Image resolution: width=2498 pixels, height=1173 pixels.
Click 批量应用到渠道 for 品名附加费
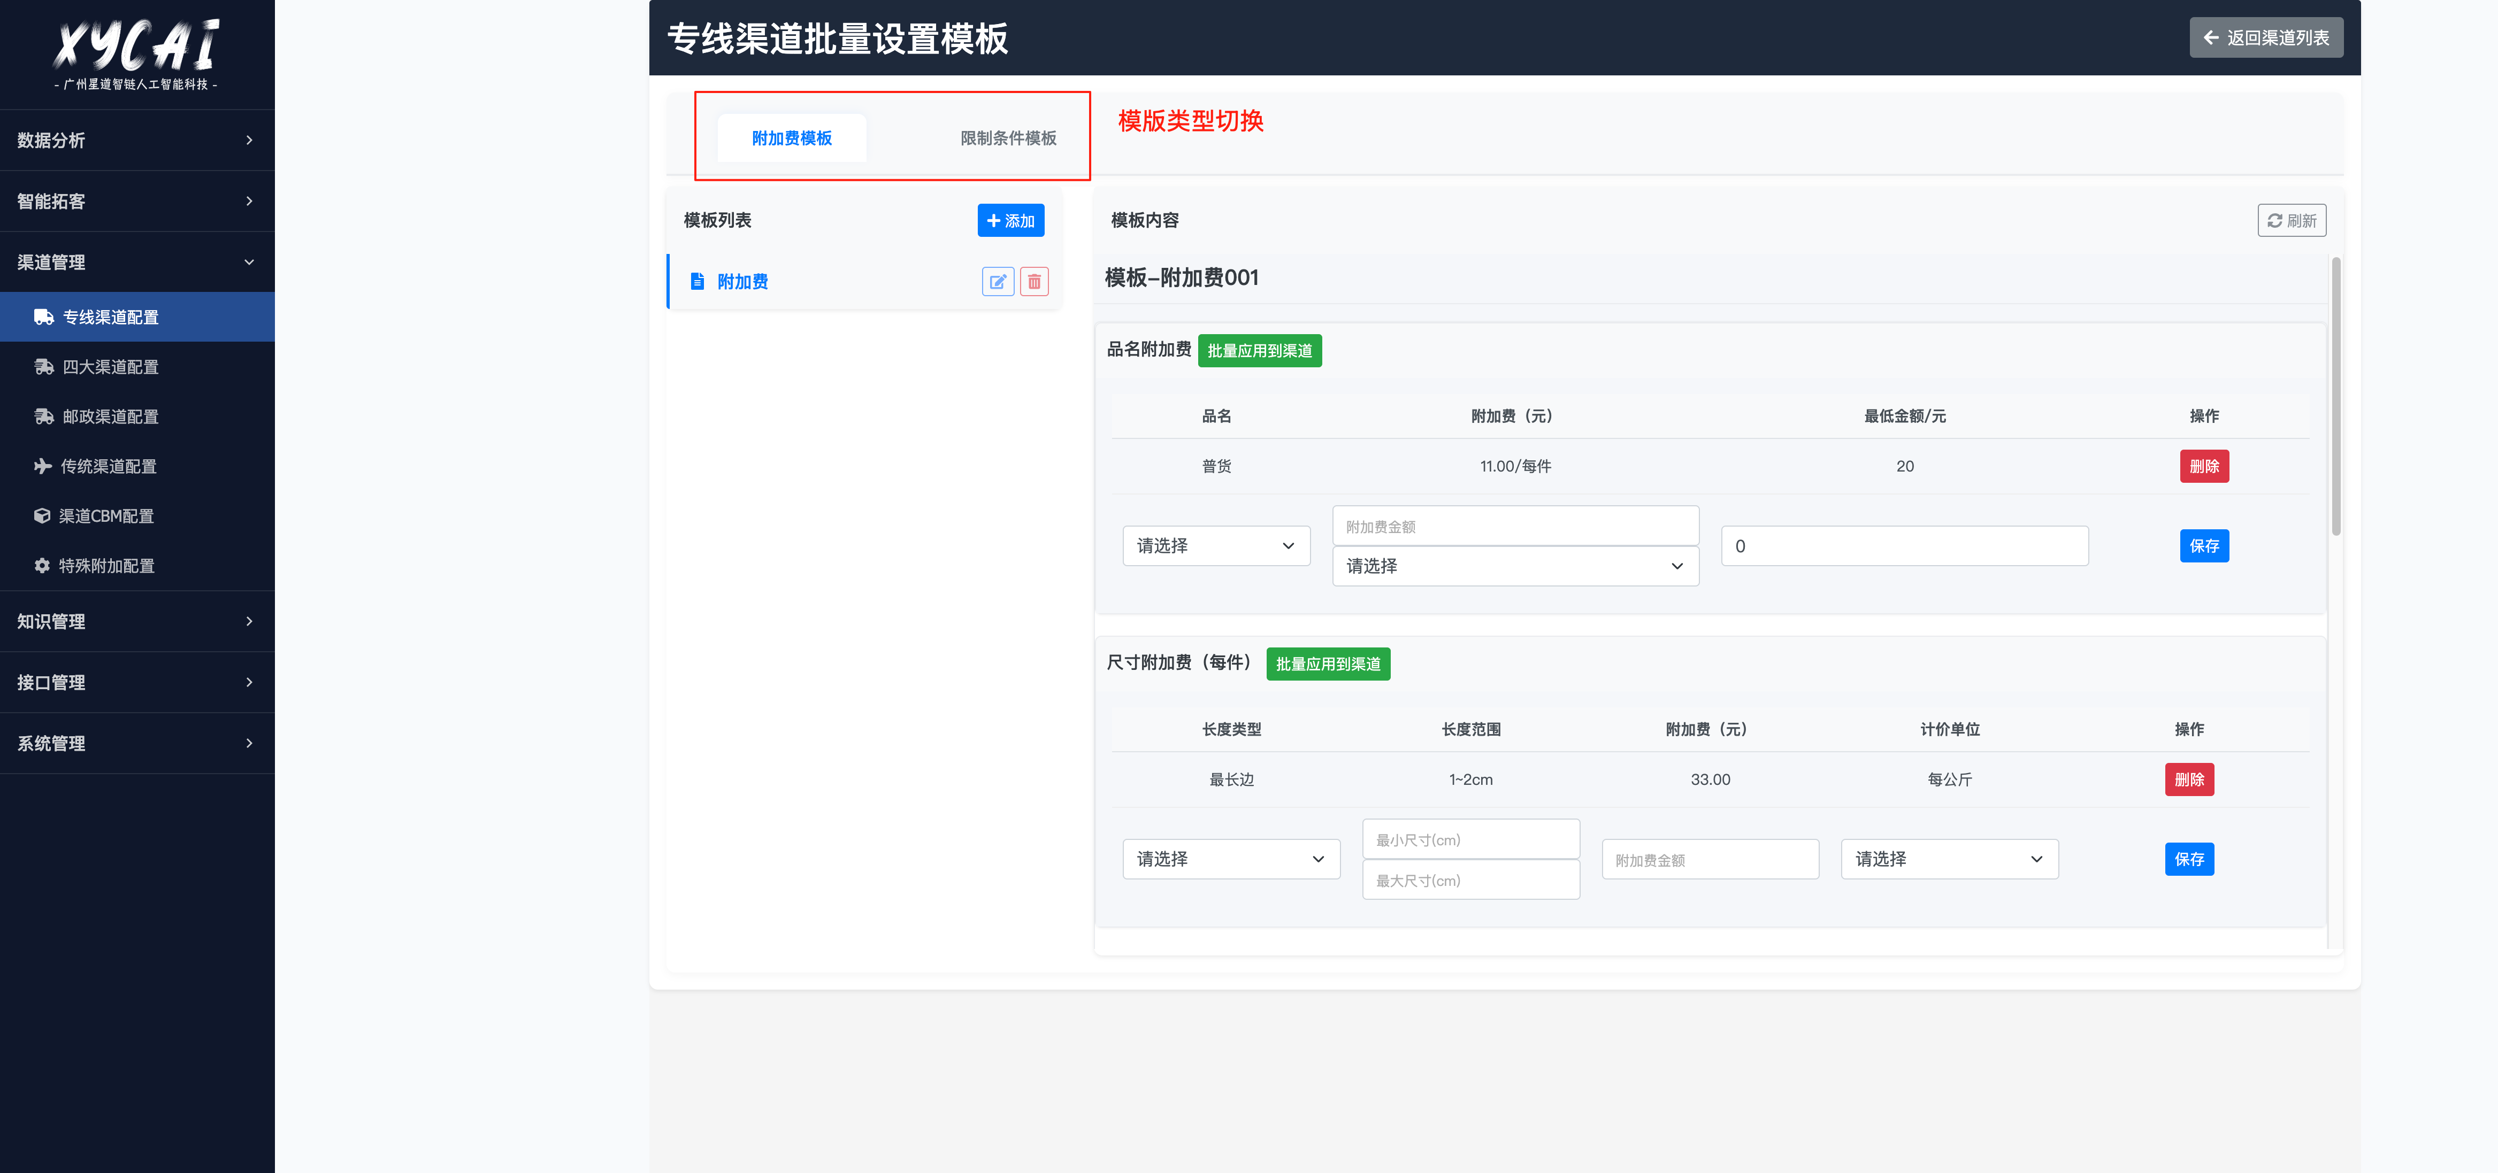1260,351
